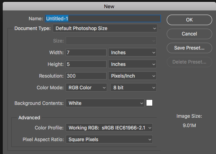Open the RGB Color mode dropdown
This screenshot has width=216, height=154.
click(86, 87)
